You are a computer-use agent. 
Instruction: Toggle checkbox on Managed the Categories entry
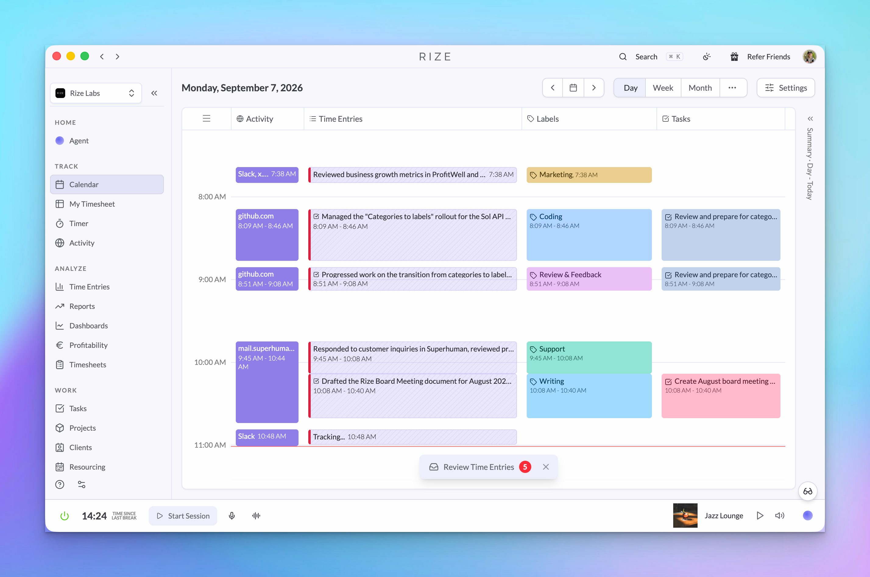(316, 216)
